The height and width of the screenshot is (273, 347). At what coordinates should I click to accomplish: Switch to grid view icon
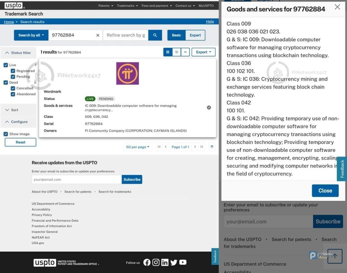click(168, 52)
